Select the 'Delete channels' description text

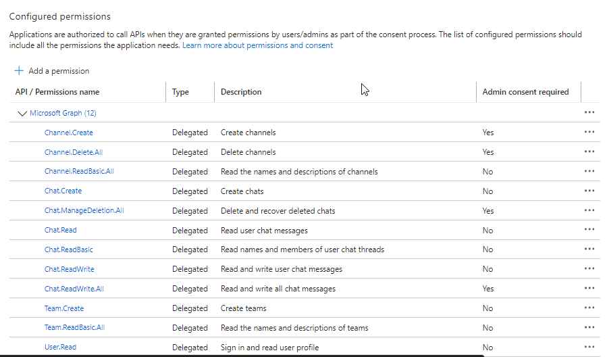(248, 152)
